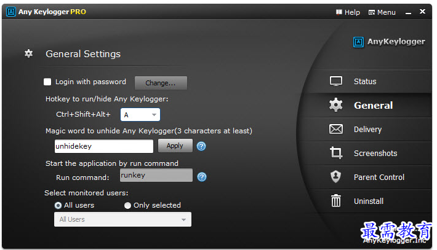Show help for the magic word field

click(x=201, y=146)
